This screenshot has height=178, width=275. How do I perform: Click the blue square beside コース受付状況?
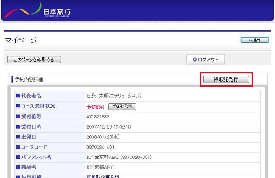pyautogui.click(x=17, y=106)
